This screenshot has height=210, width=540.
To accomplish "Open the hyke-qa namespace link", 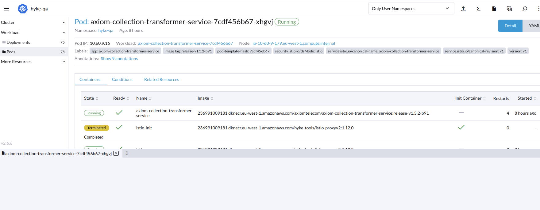I will (x=106, y=30).
